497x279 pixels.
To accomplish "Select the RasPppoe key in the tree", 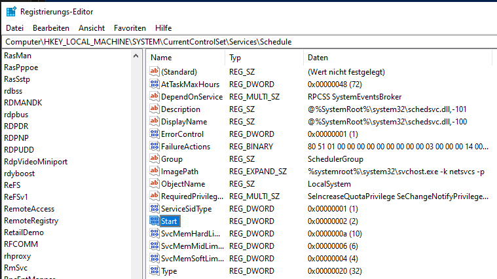I will pos(21,67).
